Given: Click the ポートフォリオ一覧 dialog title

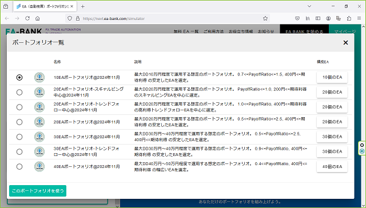Looking at the screenshot, I should [38, 42].
